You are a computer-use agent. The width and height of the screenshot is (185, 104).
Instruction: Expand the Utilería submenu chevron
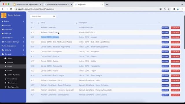(24, 50)
